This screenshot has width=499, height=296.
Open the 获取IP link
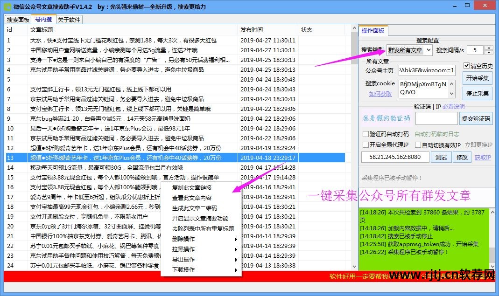pos(483,158)
